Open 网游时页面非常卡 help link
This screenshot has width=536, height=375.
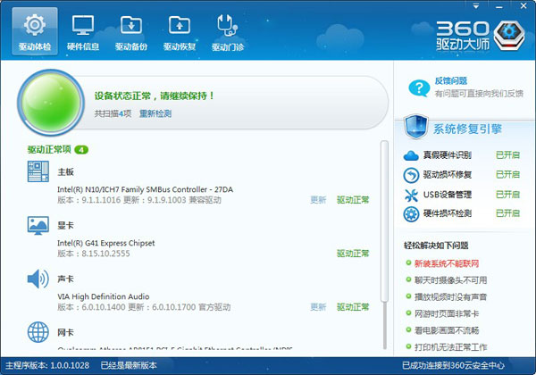pyautogui.click(x=447, y=314)
